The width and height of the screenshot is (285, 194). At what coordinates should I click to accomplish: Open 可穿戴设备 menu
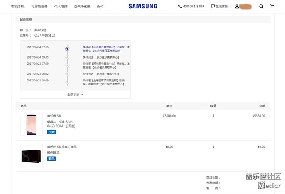coord(39,7)
